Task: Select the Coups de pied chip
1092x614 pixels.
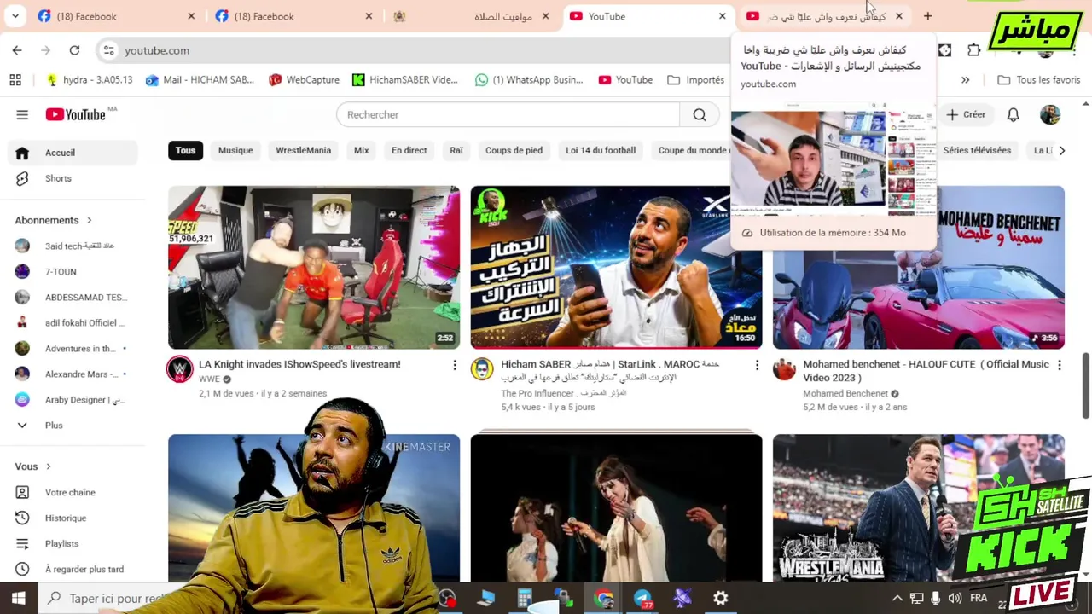Action: point(514,150)
